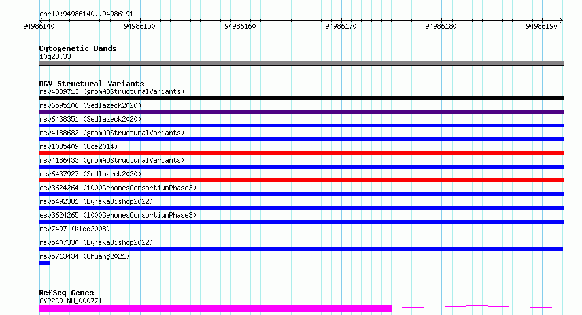582x315 pixels.
Task: Open the nsv7497 (Kidd2008) label
Action: coord(75,229)
